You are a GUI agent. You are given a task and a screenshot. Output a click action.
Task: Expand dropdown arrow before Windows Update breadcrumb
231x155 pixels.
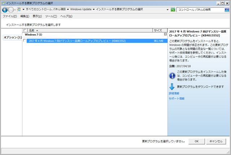[x=68, y=10]
